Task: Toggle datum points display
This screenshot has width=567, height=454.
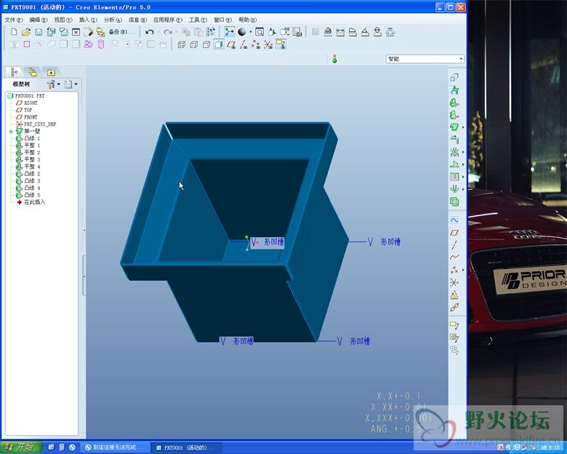Action: [x=256, y=44]
